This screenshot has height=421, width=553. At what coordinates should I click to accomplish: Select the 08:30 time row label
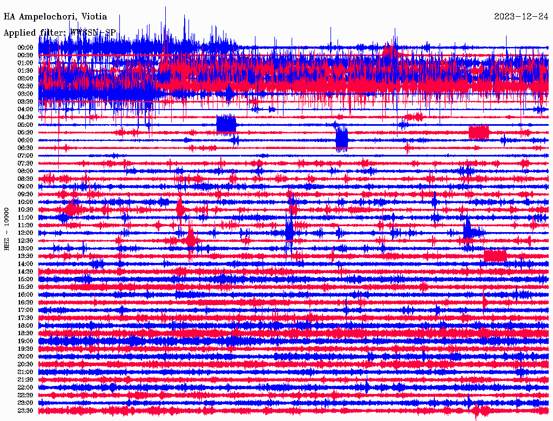[25, 179]
